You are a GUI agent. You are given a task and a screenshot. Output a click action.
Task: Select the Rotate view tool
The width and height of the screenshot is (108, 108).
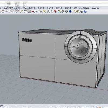7,11
